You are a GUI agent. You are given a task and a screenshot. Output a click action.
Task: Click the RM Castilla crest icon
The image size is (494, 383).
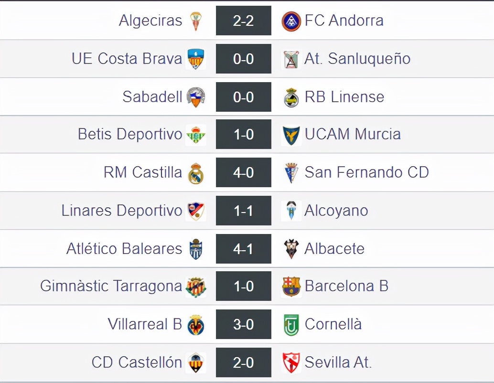pyautogui.click(x=196, y=173)
